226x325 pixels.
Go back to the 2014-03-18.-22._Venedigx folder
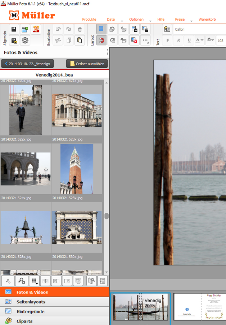point(28,64)
